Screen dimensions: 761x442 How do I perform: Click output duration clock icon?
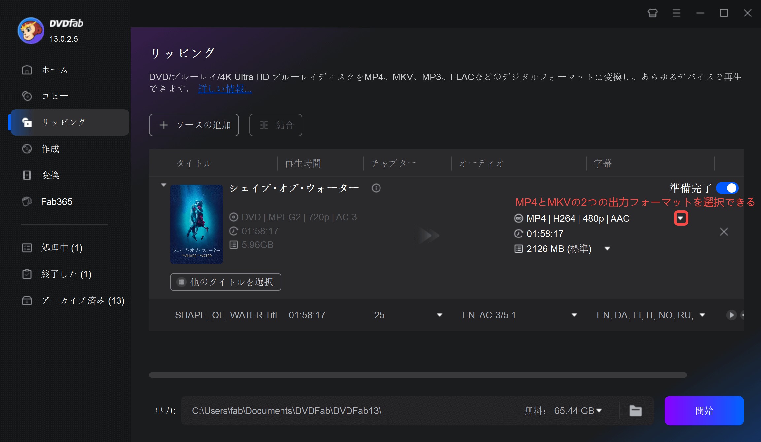click(519, 234)
